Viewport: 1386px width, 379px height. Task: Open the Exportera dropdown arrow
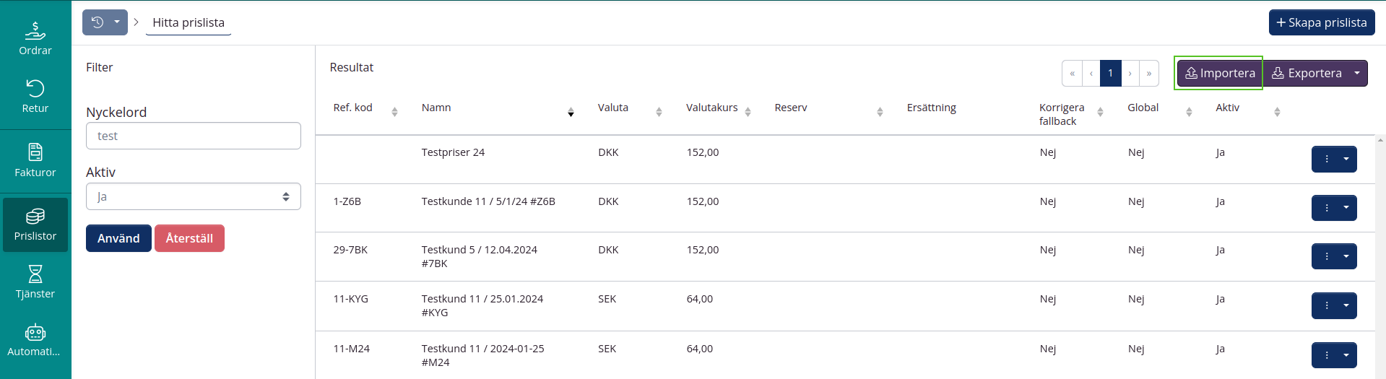(1357, 73)
